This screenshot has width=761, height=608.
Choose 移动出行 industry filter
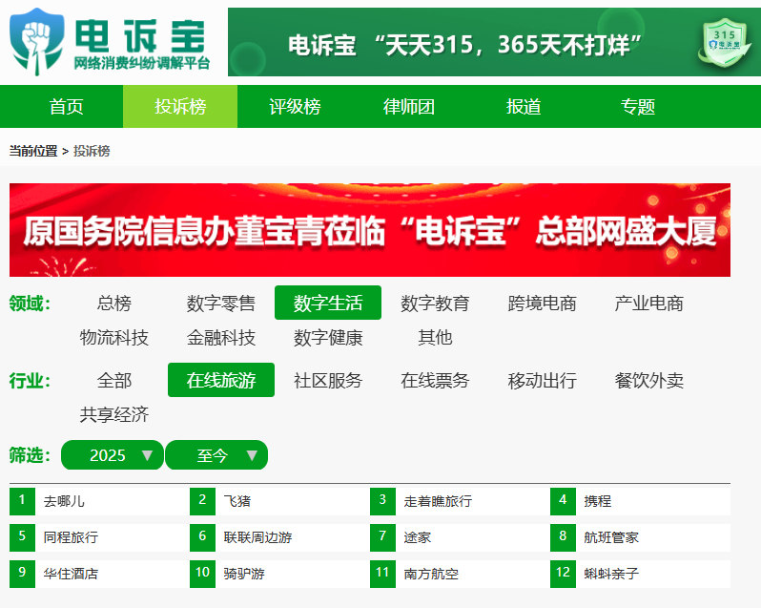(x=542, y=380)
